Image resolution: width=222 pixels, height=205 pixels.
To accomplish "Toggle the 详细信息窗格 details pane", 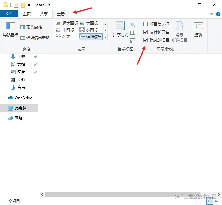I will [x=35, y=38].
